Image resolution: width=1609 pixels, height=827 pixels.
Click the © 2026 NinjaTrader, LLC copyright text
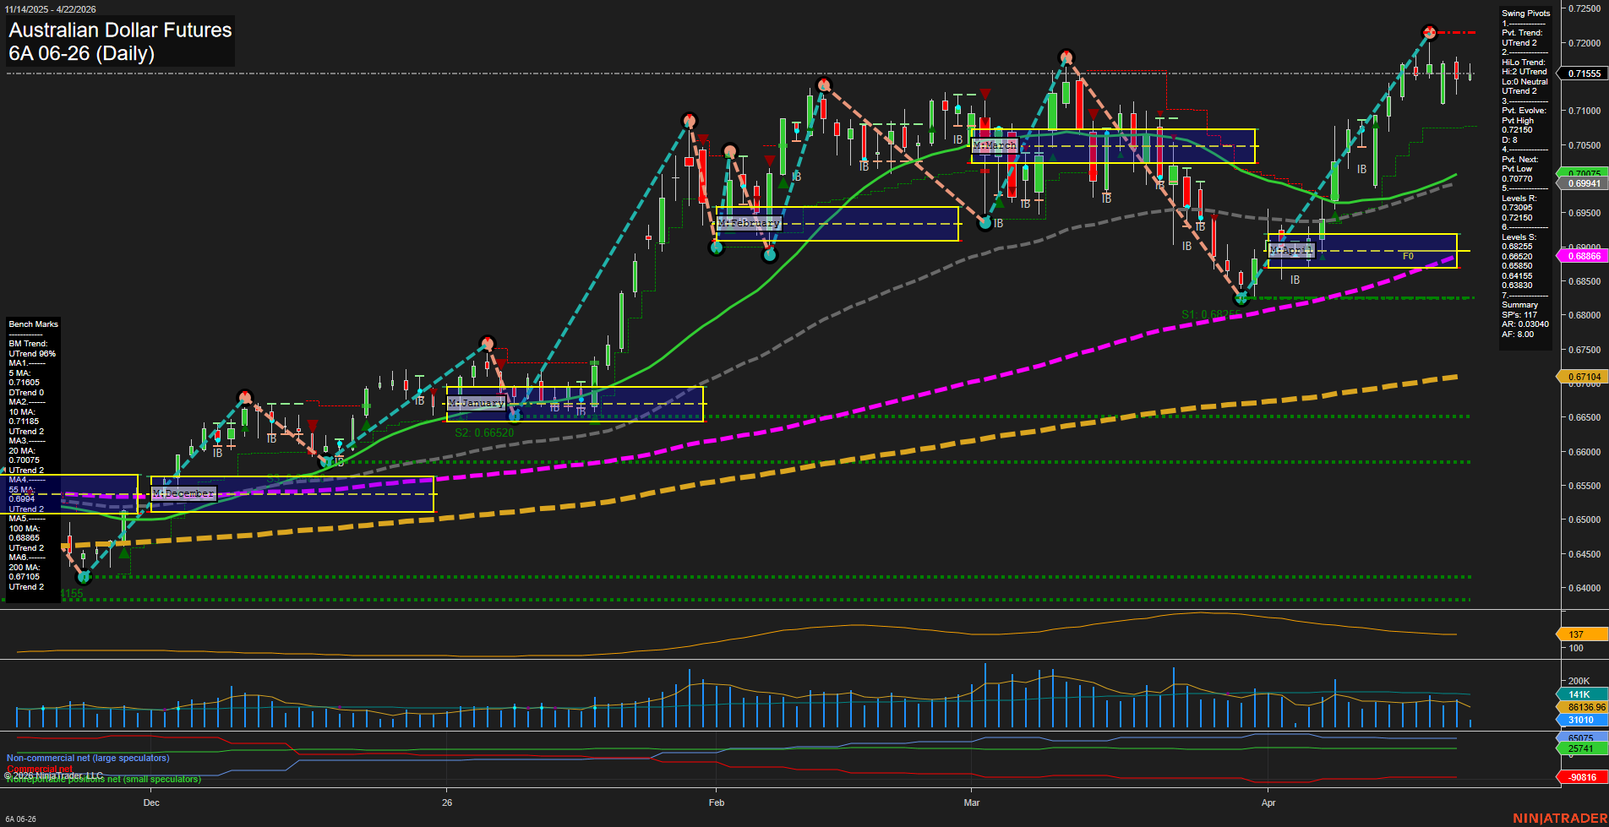click(x=53, y=775)
